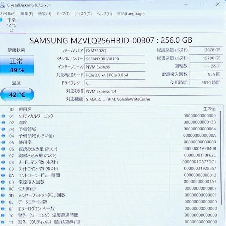
Task: Open the 編集(E) menu
Action: tap(27, 14)
